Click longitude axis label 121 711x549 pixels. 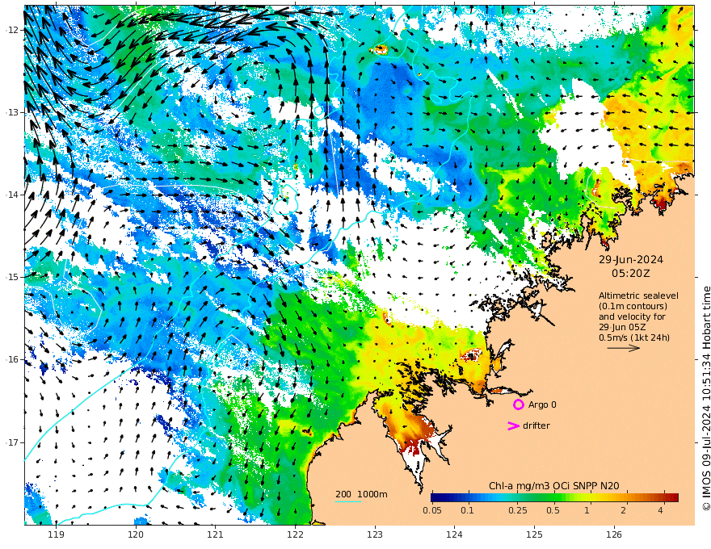[216, 535]
